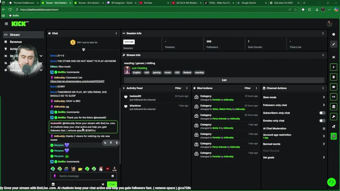Open the Channel Actions three-dot menu
The height and width of the screenshot is (191, 340).
(323, 88)
